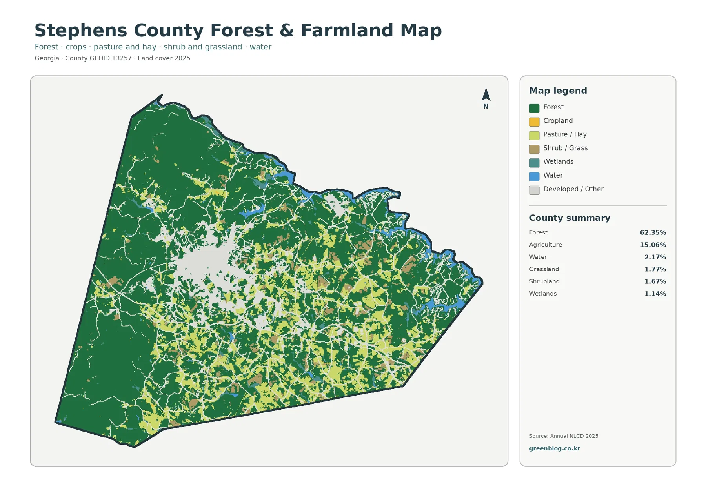Click the Wetlands 1.14% value

(x=655, y=294)
